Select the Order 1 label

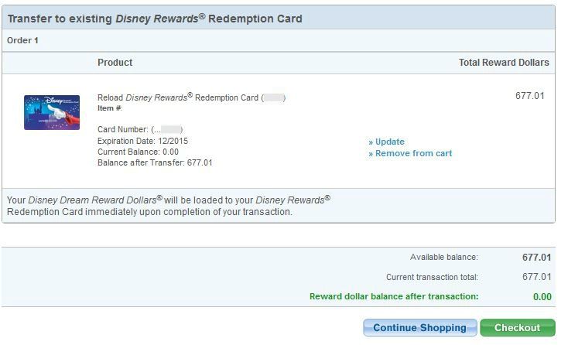click(x=22, y=40)
